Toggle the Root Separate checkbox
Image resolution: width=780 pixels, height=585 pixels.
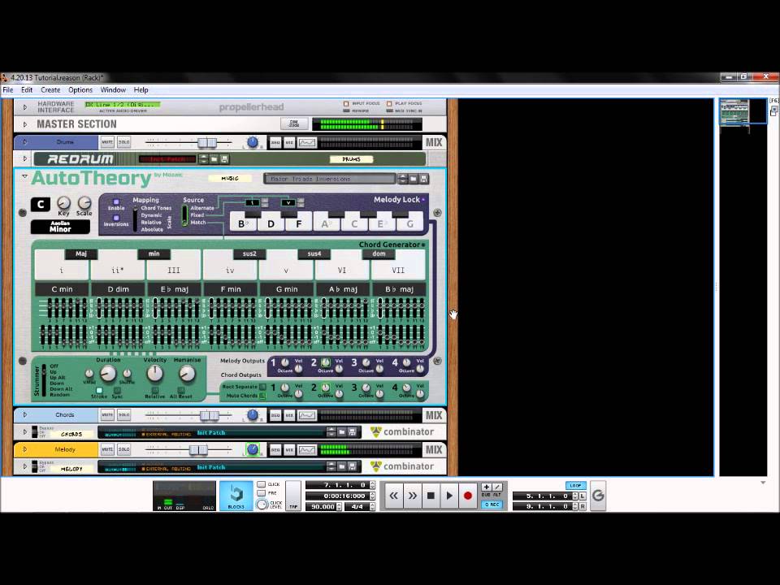[x=262, y=387]
